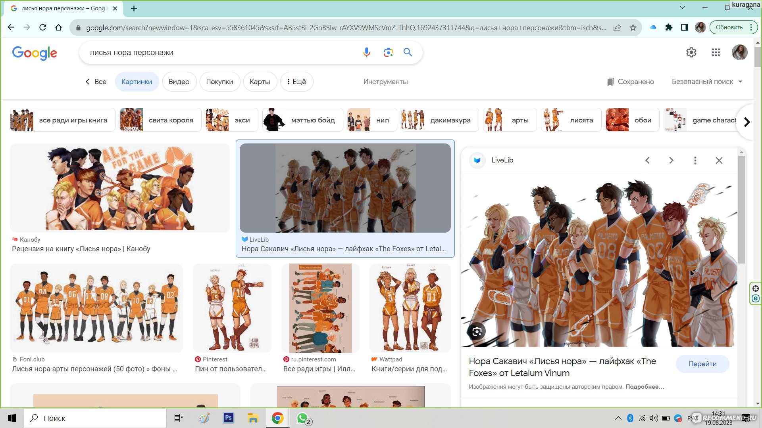Open Wattpad three characters thumbnail
This screenshot has height=428, width=762.
[410, 308]
